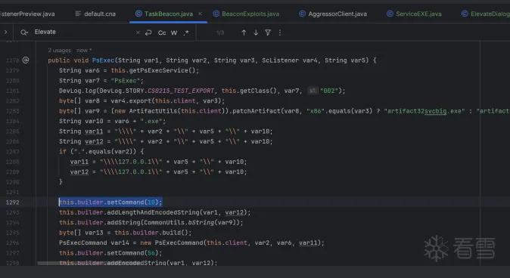This screenshot has height=278, width=510.
Task: Focus the search field containing Elevate
Action: (x=83, y=32)
